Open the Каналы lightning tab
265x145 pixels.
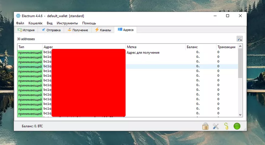[x=103, y=30]
